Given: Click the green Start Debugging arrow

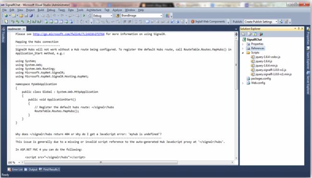Looking at the screenshot, I should pos(84,15).
